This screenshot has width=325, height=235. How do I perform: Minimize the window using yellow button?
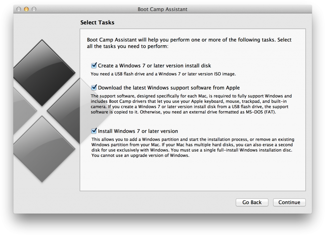coord(26,9)
